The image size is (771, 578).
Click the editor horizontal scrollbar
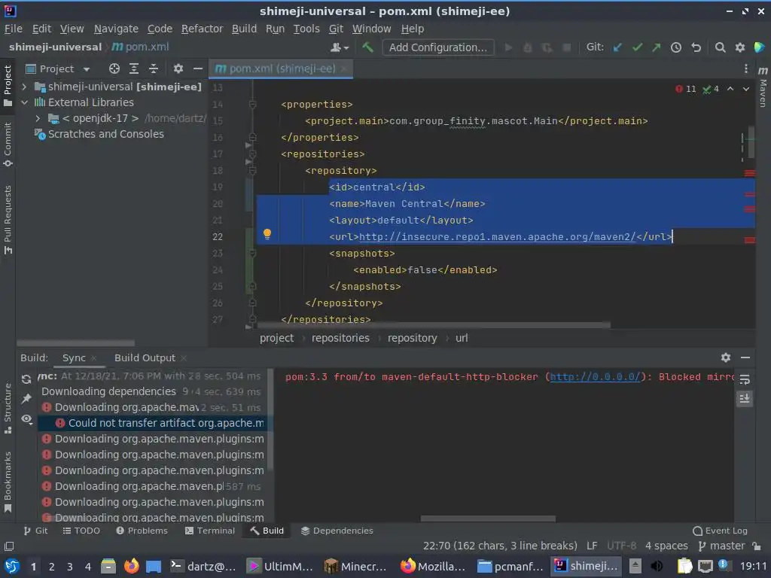tap(434, 325)
